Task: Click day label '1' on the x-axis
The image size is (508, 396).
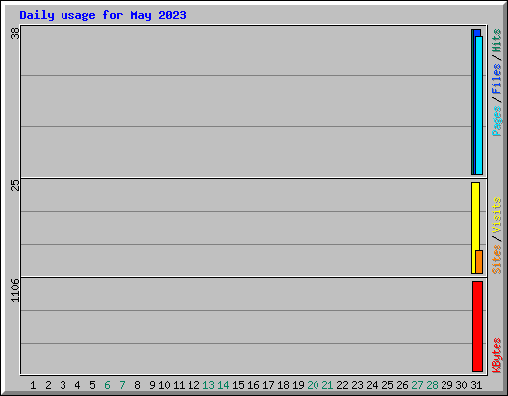Action: click(33, 385)
